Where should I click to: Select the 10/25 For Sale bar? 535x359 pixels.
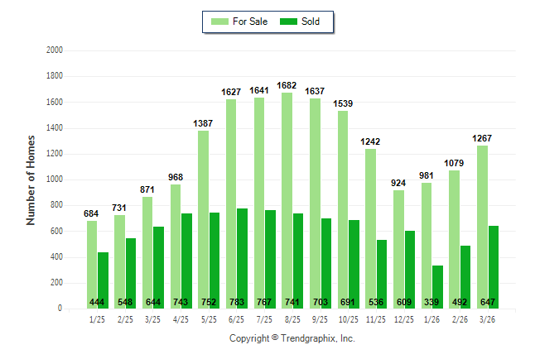(x=343, y=209)
